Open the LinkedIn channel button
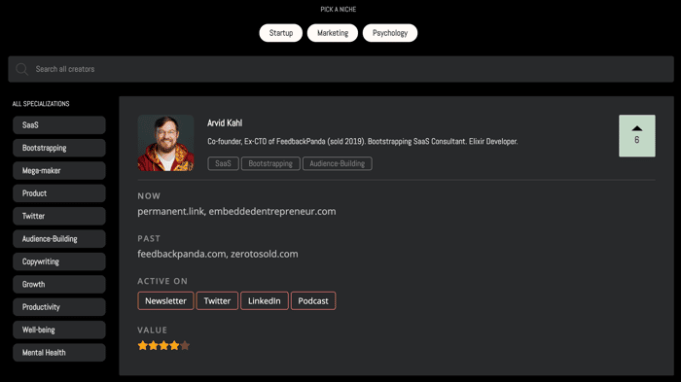 pos(264,300)
